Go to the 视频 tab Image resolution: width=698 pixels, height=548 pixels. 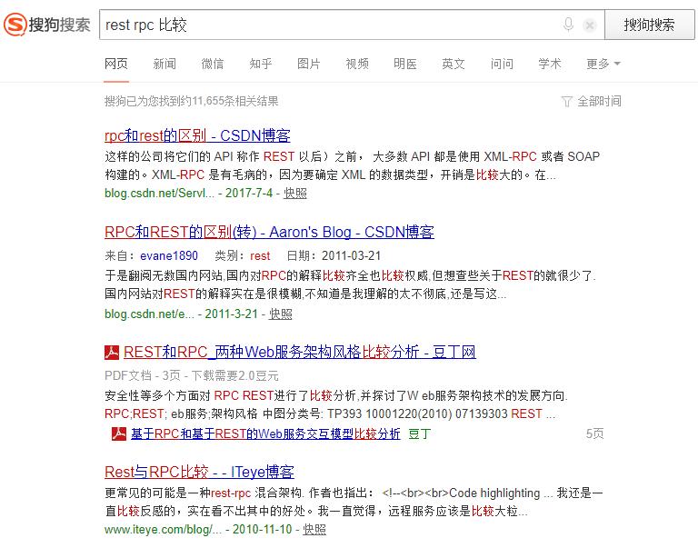(357, 65)
